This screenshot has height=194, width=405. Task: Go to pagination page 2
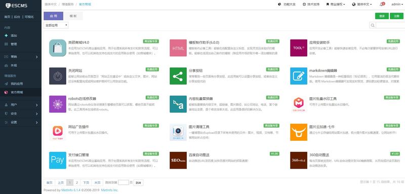(77, 183)
